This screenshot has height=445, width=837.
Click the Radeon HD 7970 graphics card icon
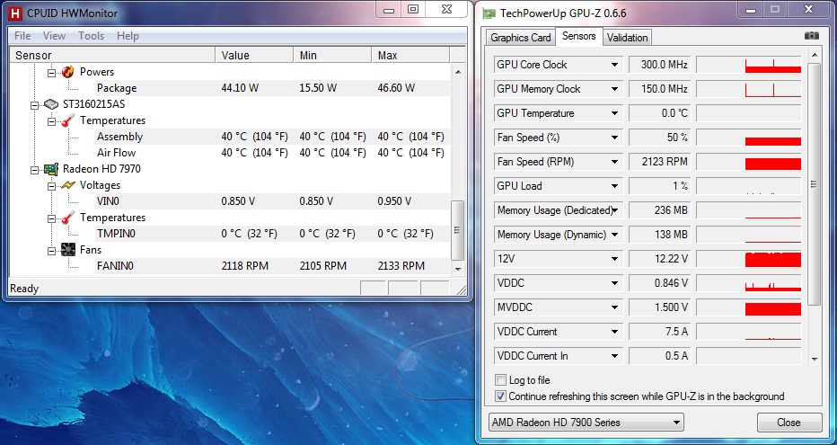pos(50,169)
